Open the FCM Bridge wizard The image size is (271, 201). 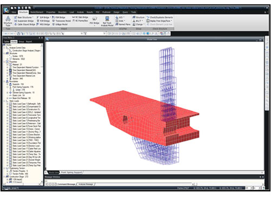click(43, 21)
